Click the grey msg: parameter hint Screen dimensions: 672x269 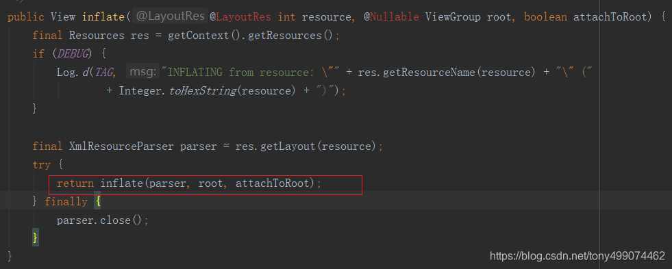click(x=142, y=72)
